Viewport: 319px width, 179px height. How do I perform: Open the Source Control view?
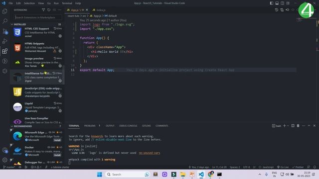point(5,31)
